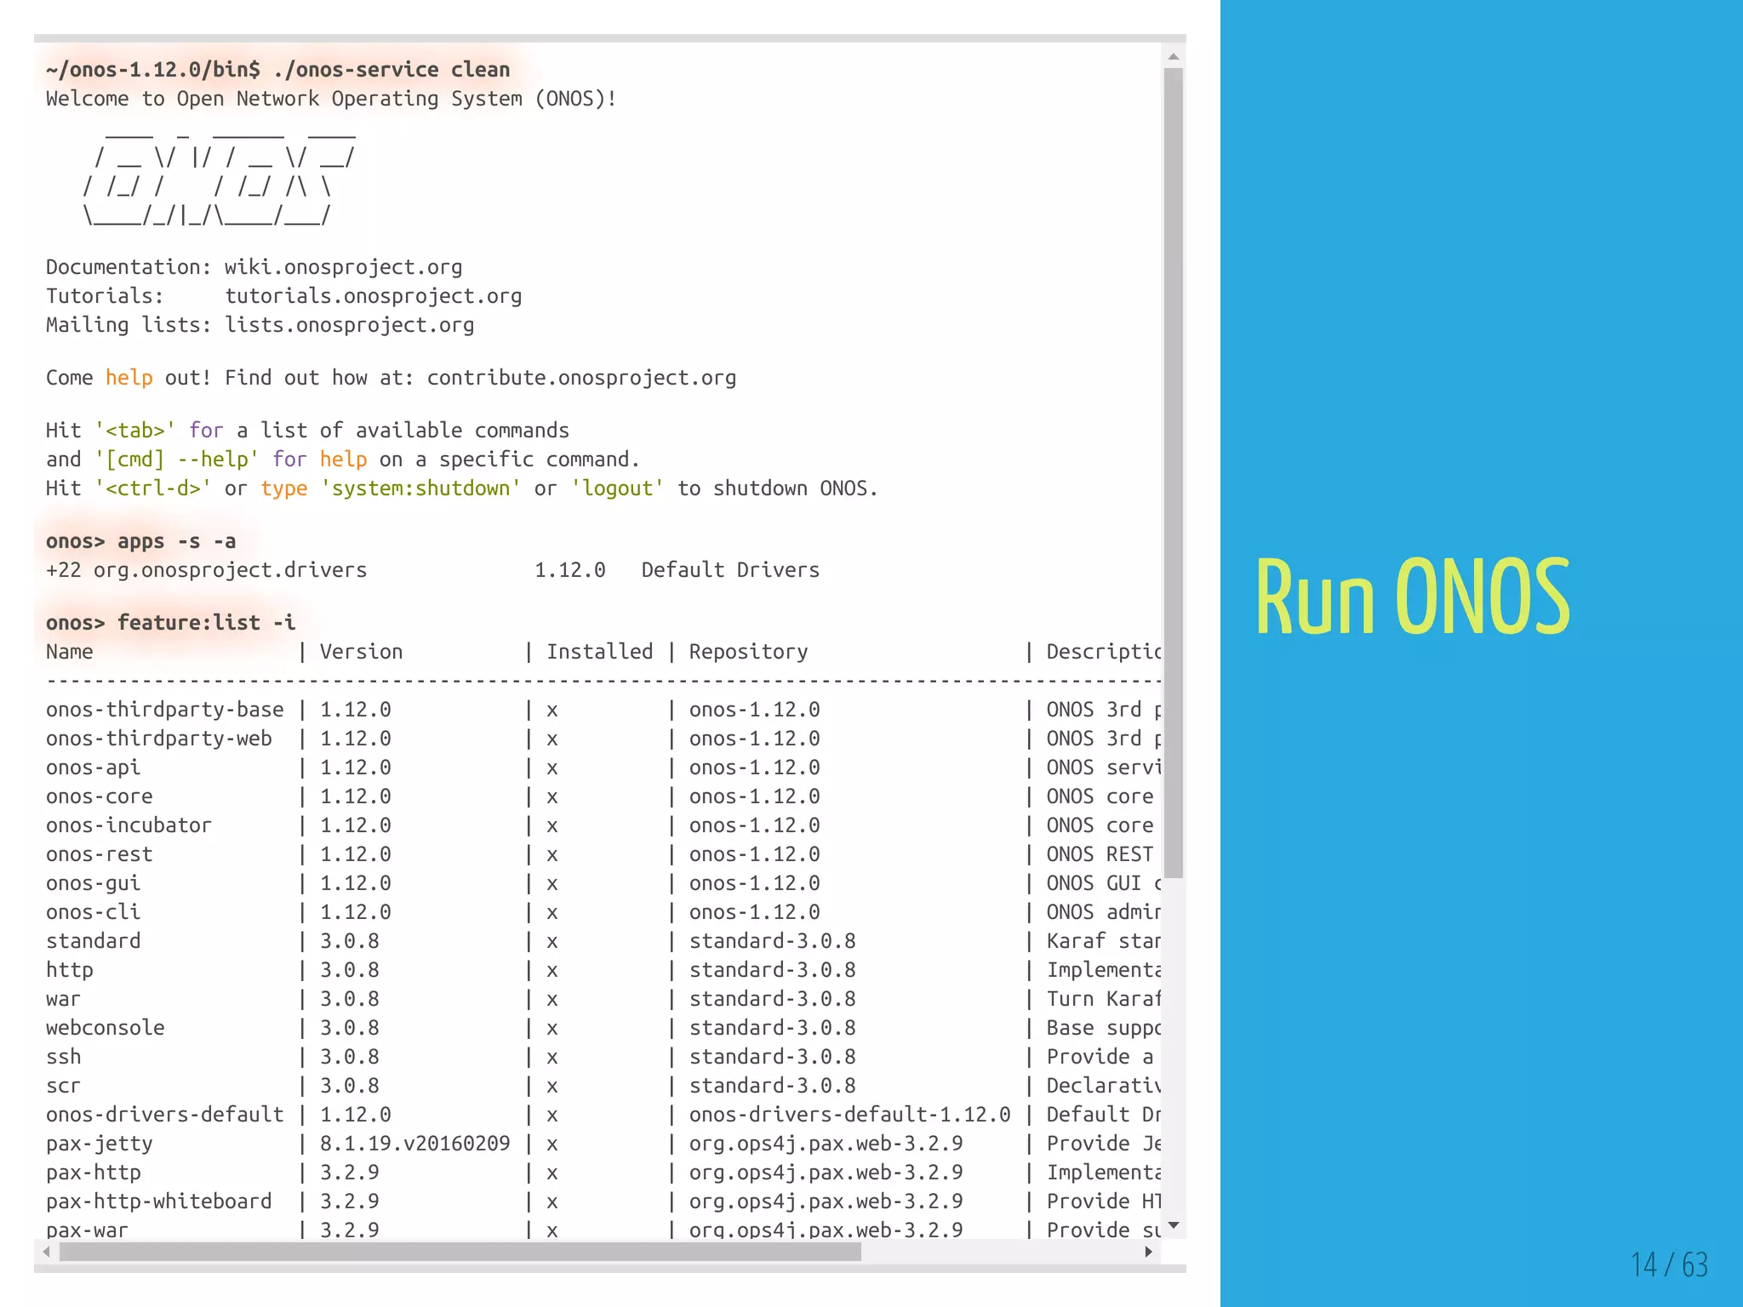Click the 'pax-http' feature name

[94, 1173]
